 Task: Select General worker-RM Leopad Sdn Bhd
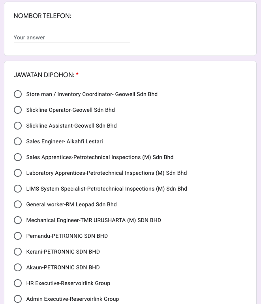tap(18, 204)
